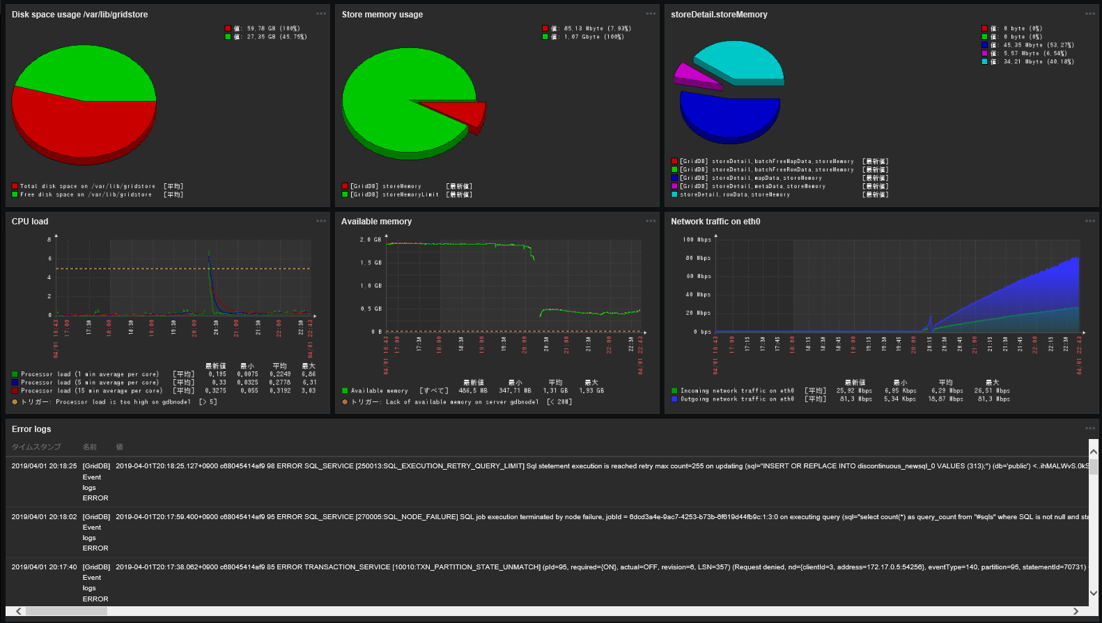Open the Network traffic on eth0 menu

pos(1089,221)
